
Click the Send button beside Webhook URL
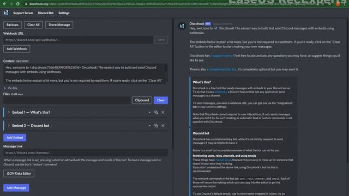[161, 40]
